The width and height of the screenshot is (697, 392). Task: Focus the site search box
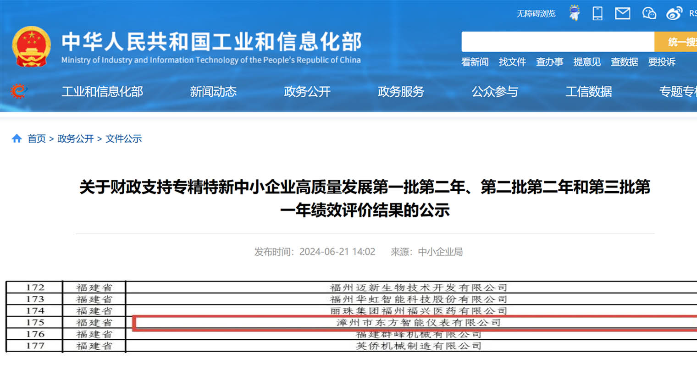[x=558, y=42]
